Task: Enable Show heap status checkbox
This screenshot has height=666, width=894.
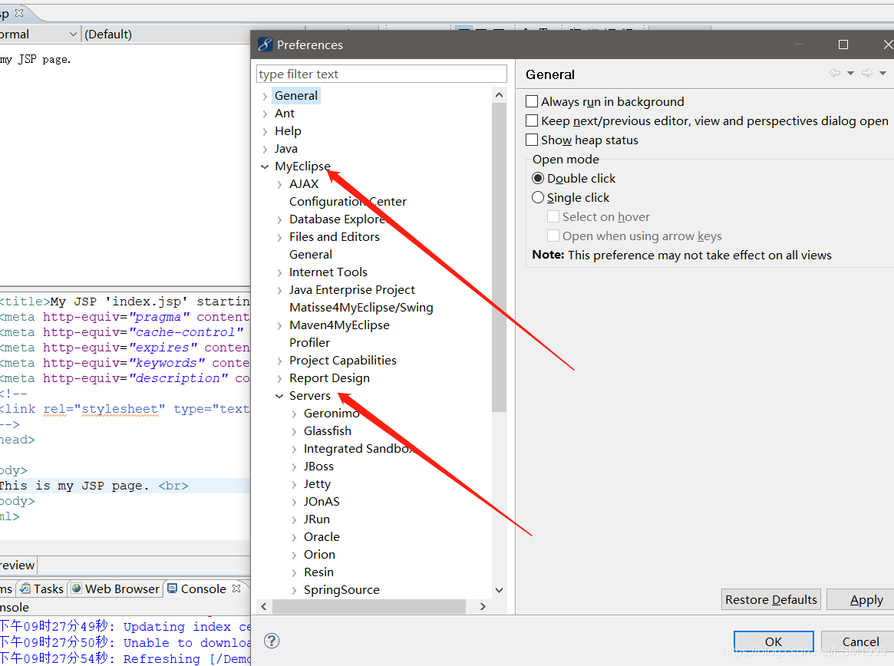Action: click(532, 140)
